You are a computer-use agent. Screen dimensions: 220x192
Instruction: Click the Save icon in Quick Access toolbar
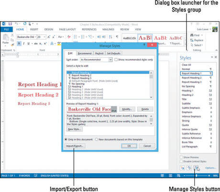10,24
